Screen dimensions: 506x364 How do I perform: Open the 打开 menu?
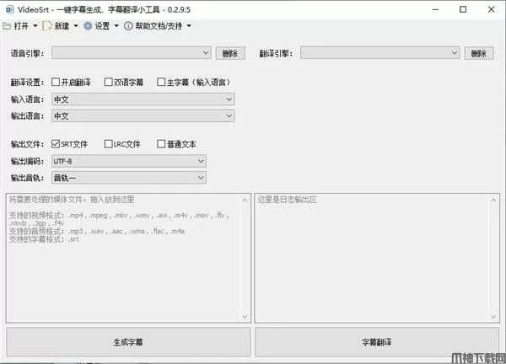(21, 26)
